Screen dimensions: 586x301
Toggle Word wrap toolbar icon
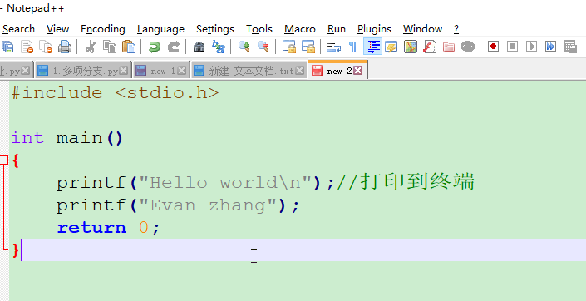pos(334,47)
